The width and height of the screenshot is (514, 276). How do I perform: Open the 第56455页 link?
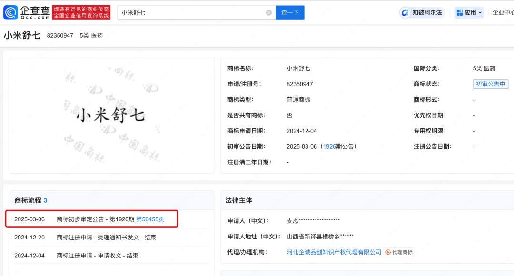pyautogui.click(x=150, y=219)
